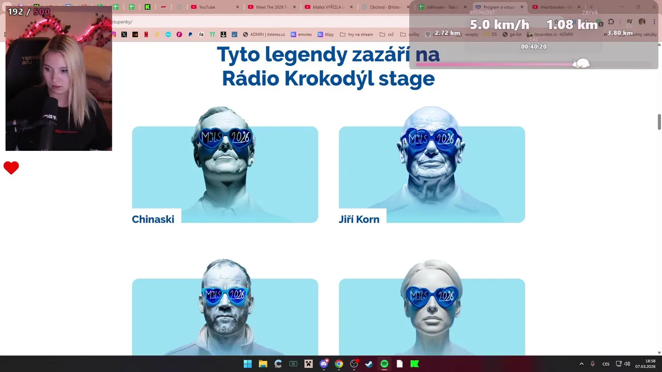Click the microphone tray icon
662x372 pixels.
pyautogui.click(x=593, y=364)
